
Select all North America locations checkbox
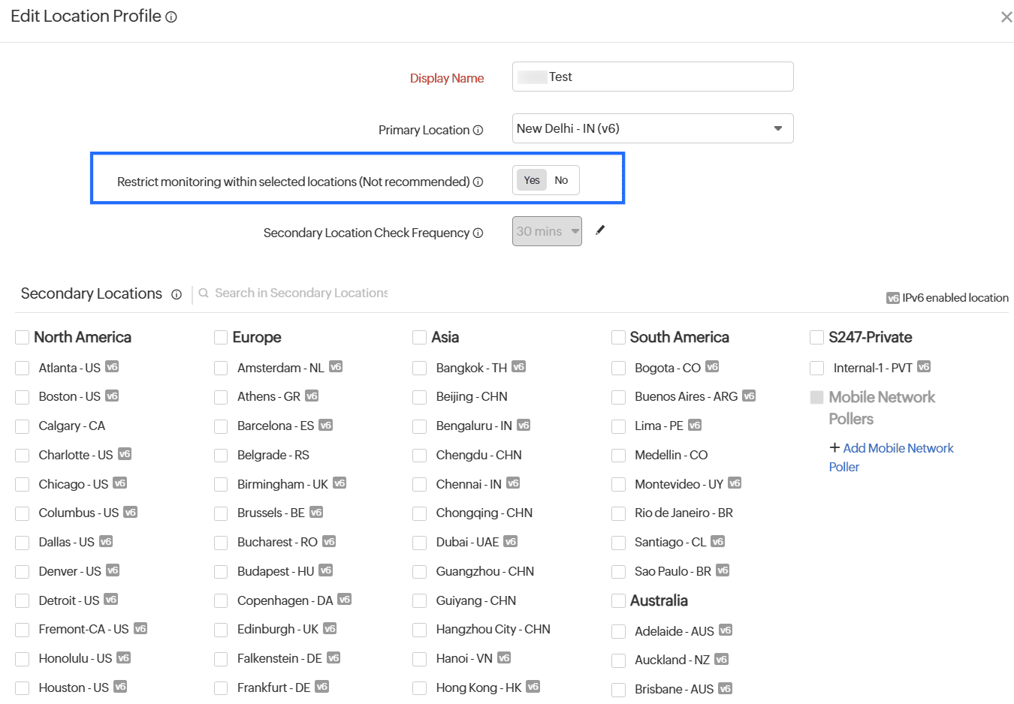point(23,338)
